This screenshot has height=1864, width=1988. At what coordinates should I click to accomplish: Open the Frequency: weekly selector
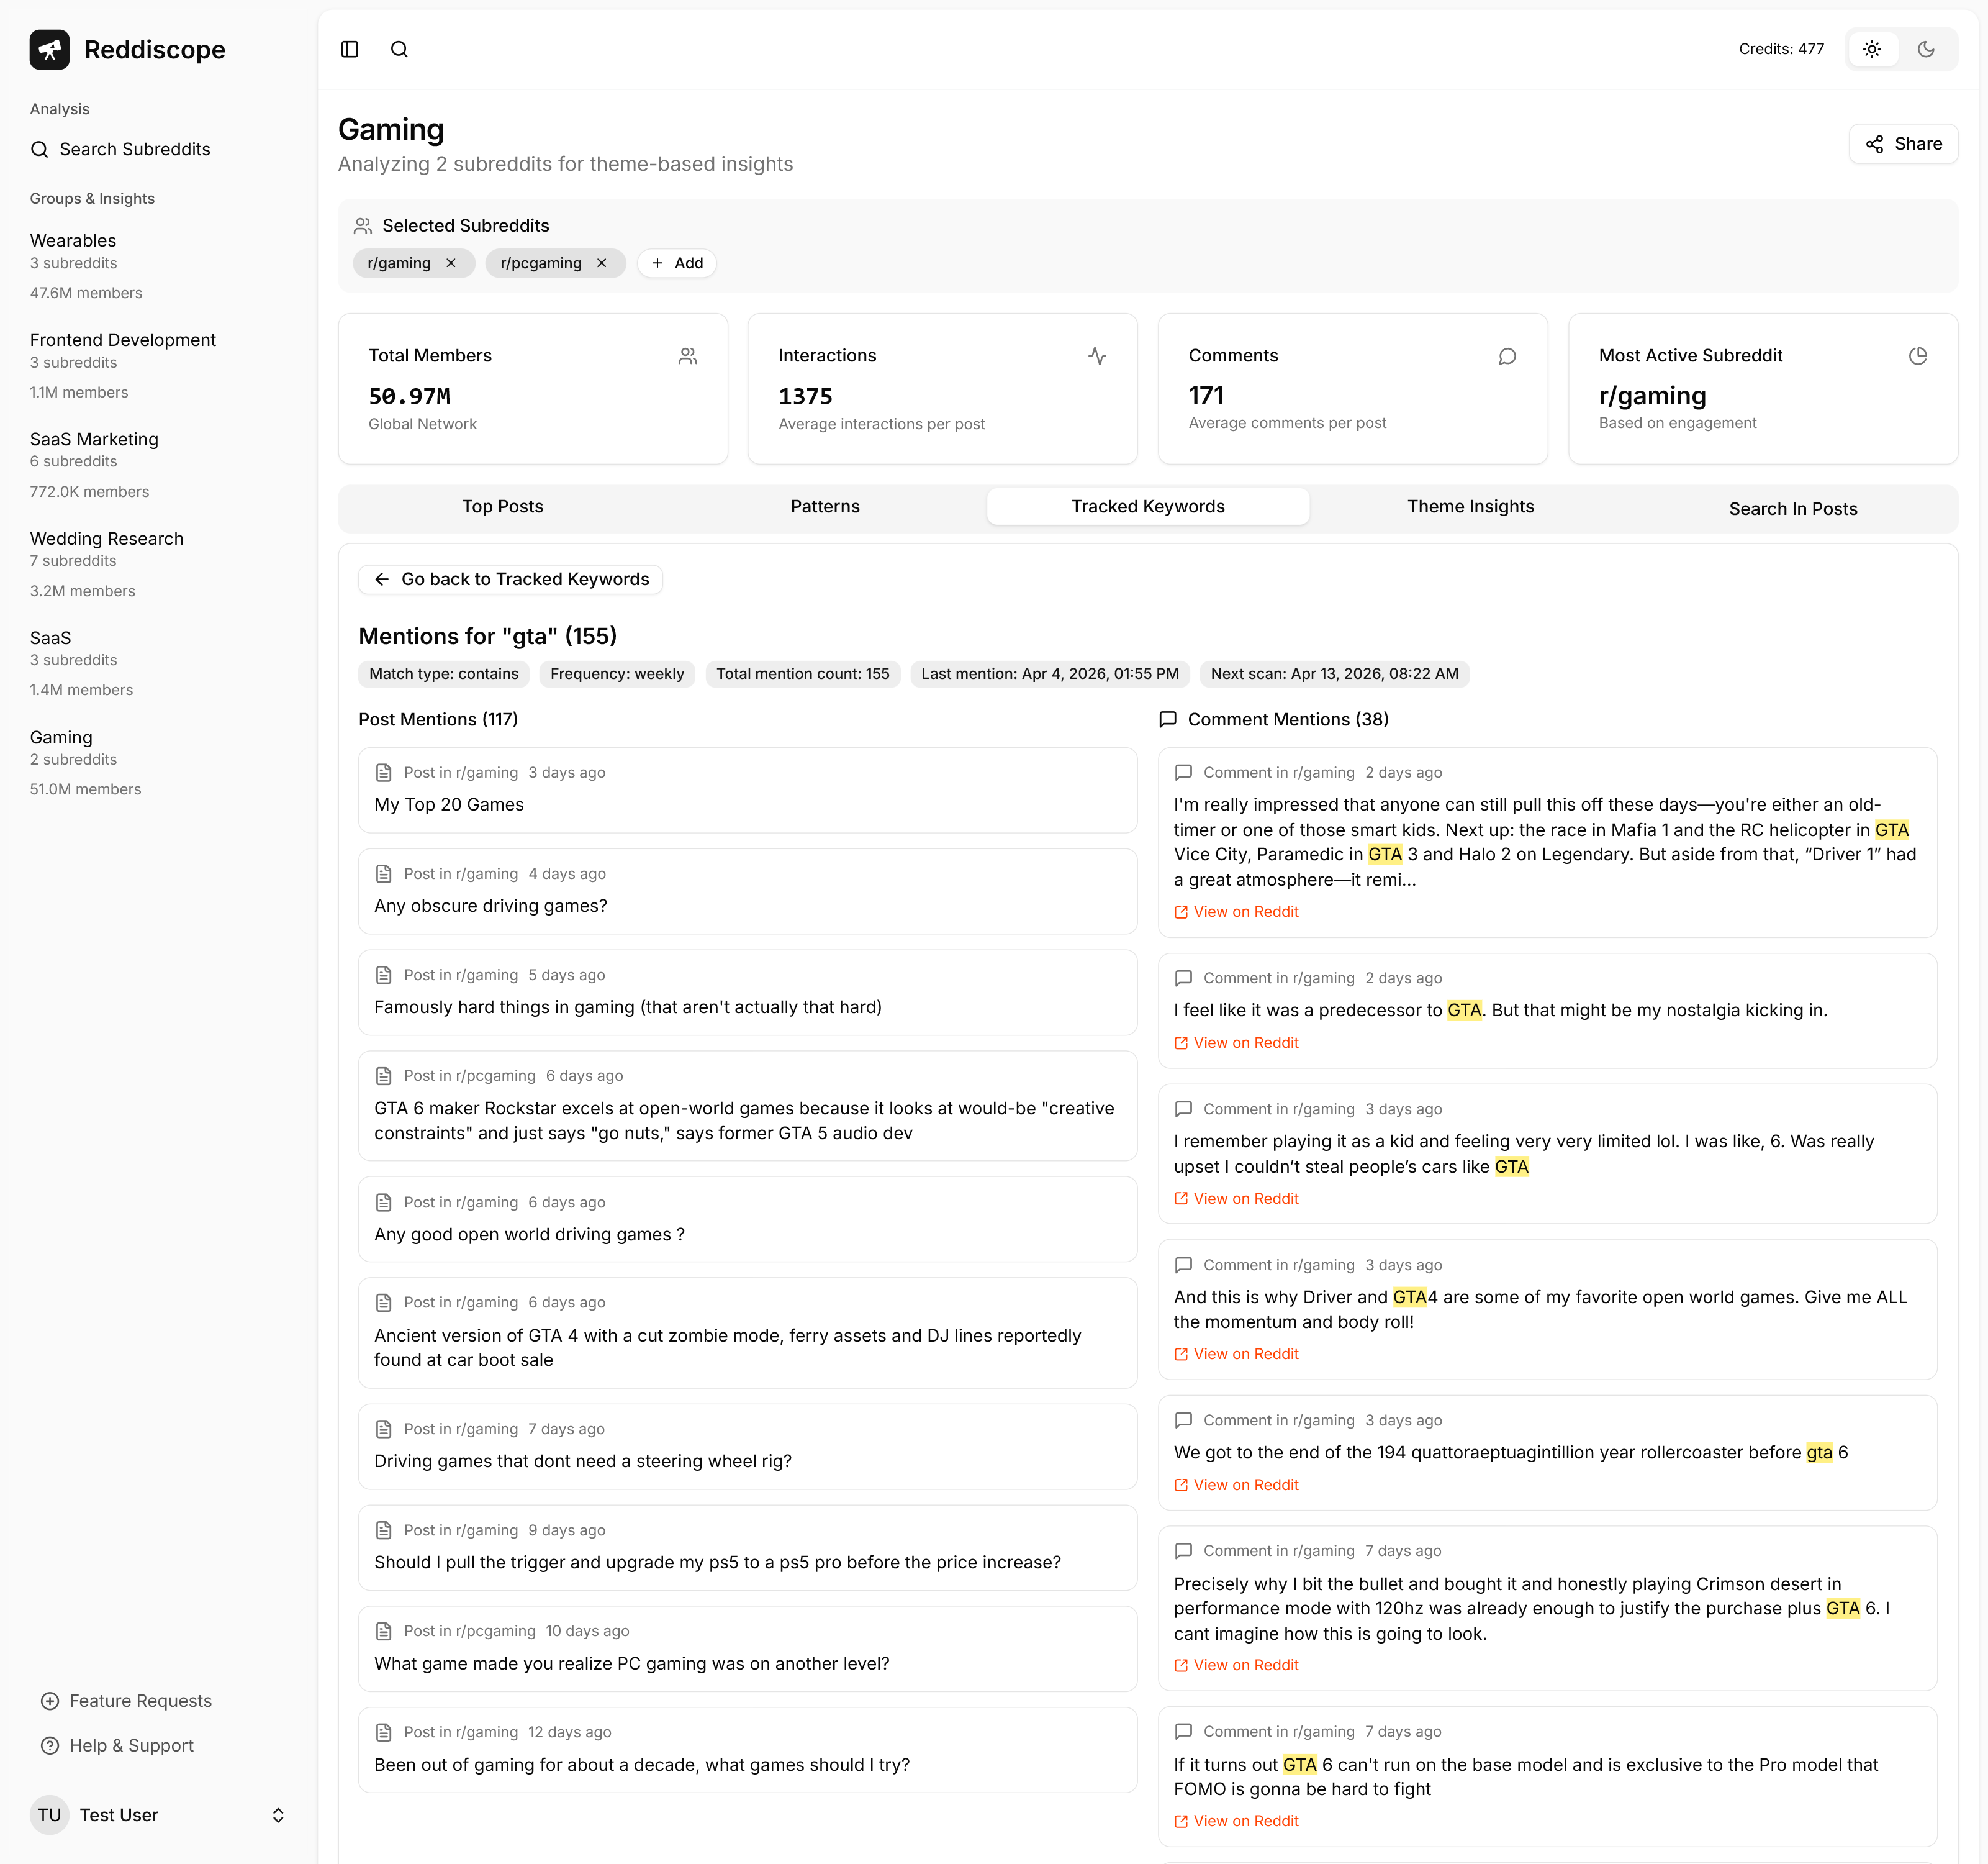pos(617,673)
